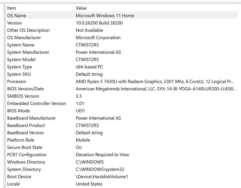The image size is (241, 188).
Task: Select the PCR7 Configuration row
Action: coord(27,155)
